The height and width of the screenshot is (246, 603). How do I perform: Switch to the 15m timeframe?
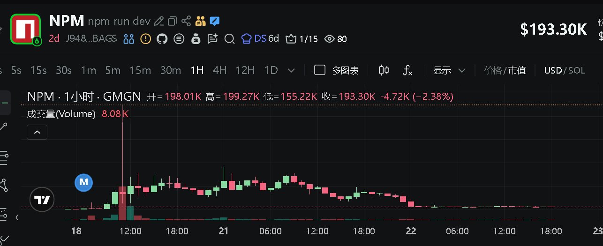[140, 70]
